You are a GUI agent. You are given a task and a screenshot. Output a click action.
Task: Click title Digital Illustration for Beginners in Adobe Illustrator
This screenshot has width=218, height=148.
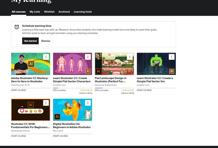coord(72,126)
